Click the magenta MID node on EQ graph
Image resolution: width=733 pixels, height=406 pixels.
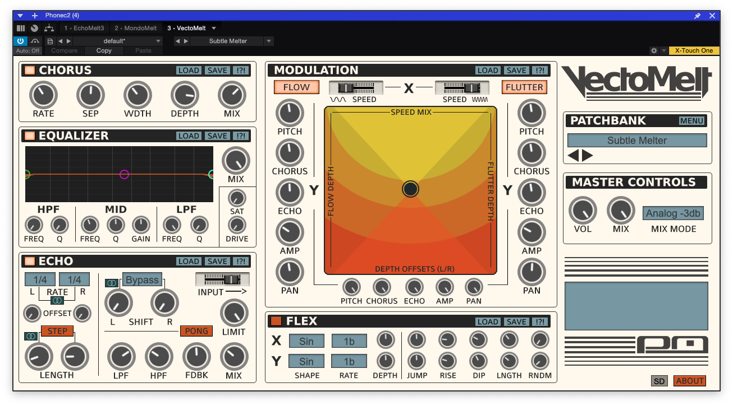125,174
